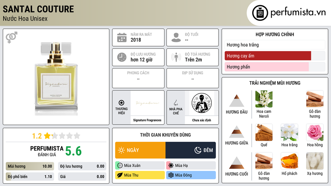
Task: Click the Thời gian khuyên dùng heading
Action: [165, 135]
